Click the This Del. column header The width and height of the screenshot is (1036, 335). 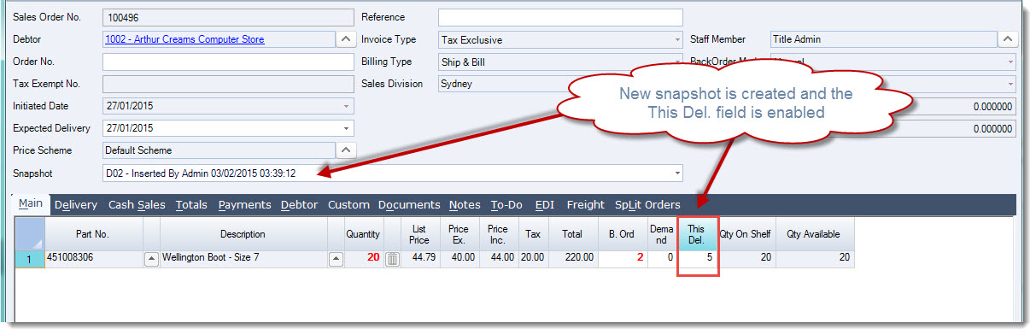(x=697, y=233)
